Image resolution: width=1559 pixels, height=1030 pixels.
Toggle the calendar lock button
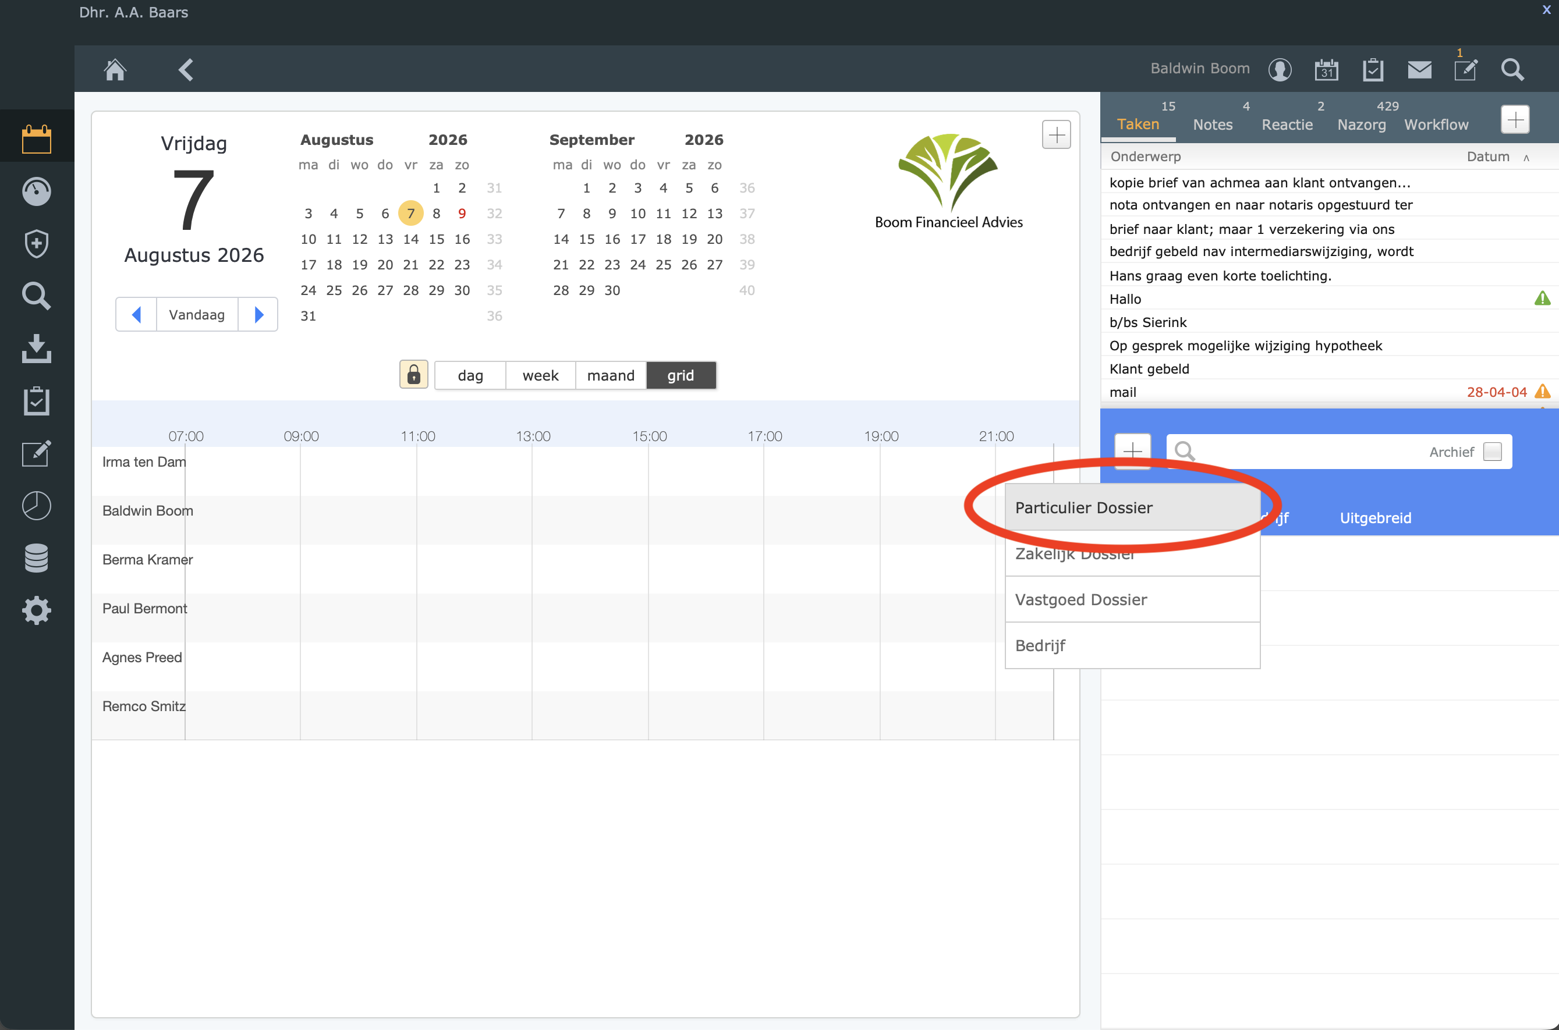point(414,374)
